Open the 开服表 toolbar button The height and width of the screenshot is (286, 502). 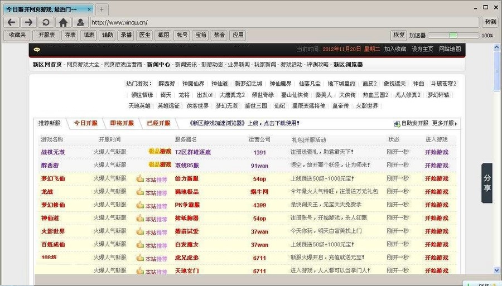(x=46, y=35)
